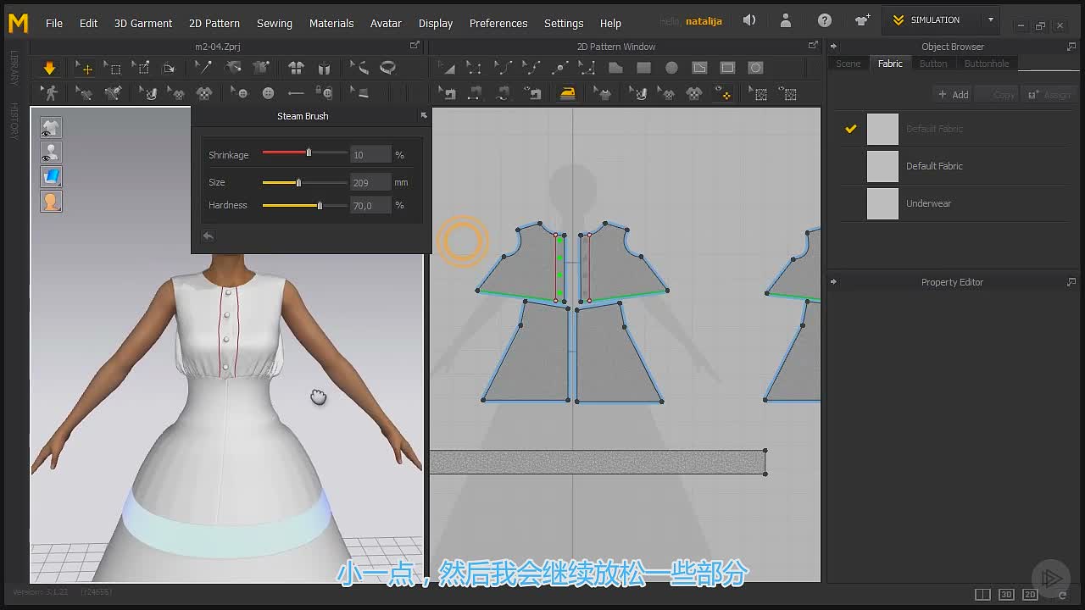
Task: Expand the LIBRARY side panel
Action: [x=14, y=68]
